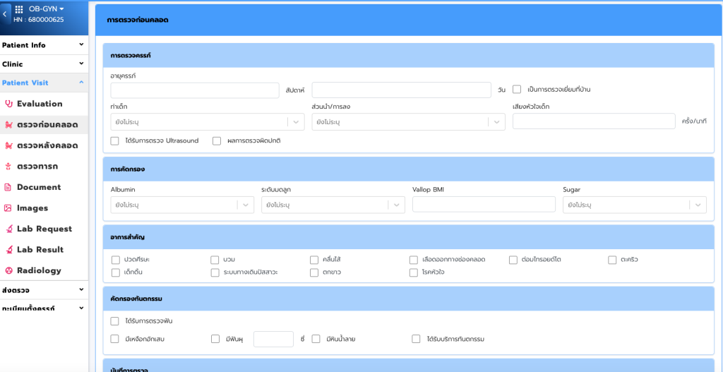The height and width of the screenshot is (372, 723).
Task: Click the icon next to ตรวจหลังคลอด
Action: coord(8,145)
